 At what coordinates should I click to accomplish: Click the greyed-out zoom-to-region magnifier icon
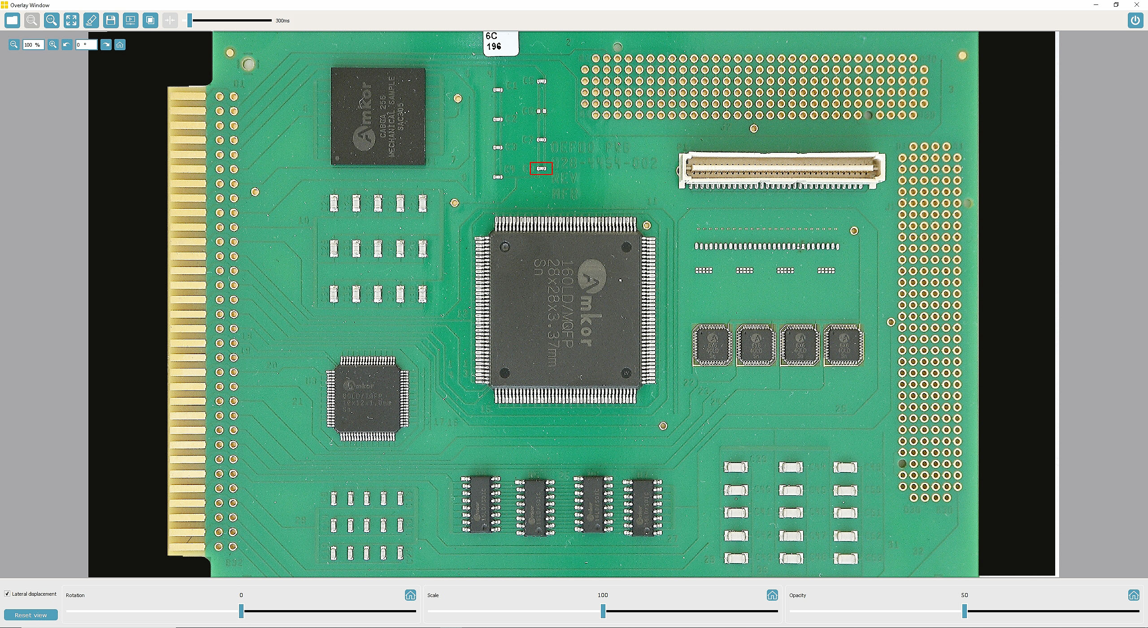(x=32, y=20)
